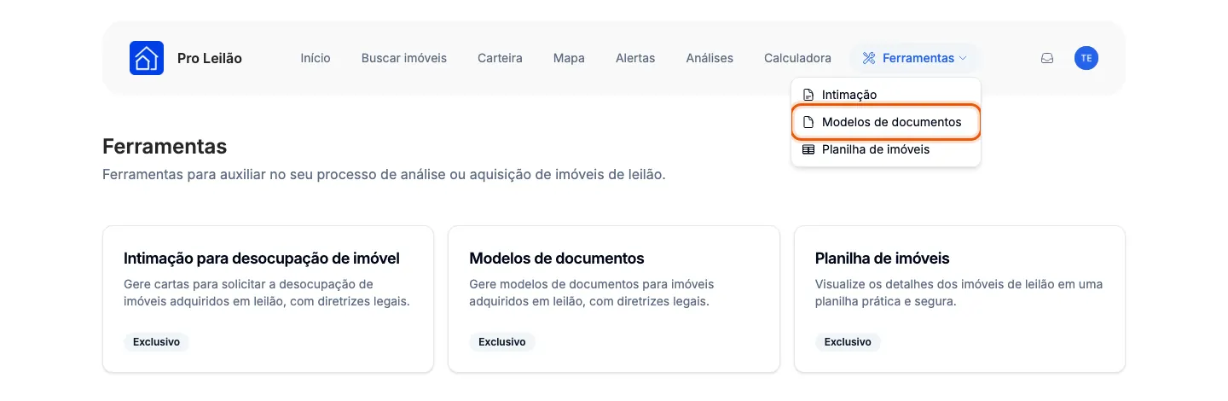Click the Planilha de imóveis table icon
This screenshot has height=401, width=1228.
(808, 149)
